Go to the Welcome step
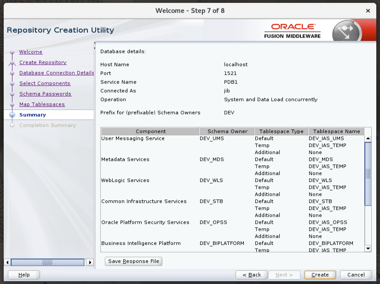 (x=31, y=52)
